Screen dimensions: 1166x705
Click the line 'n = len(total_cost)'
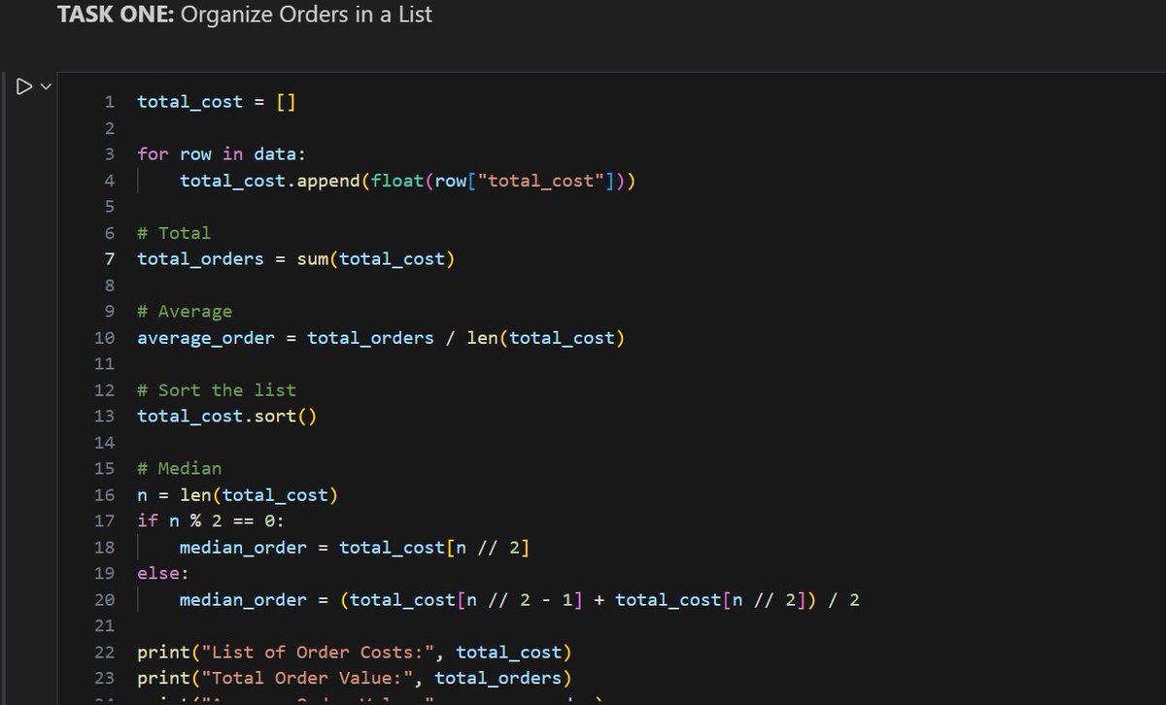point(238,495)
